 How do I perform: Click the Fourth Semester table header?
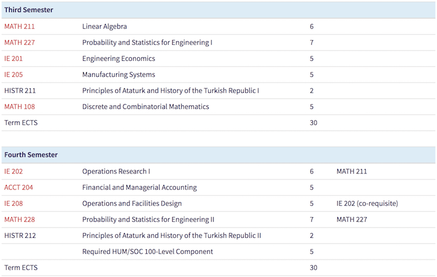pyautogui.click(x=31, y=155)
